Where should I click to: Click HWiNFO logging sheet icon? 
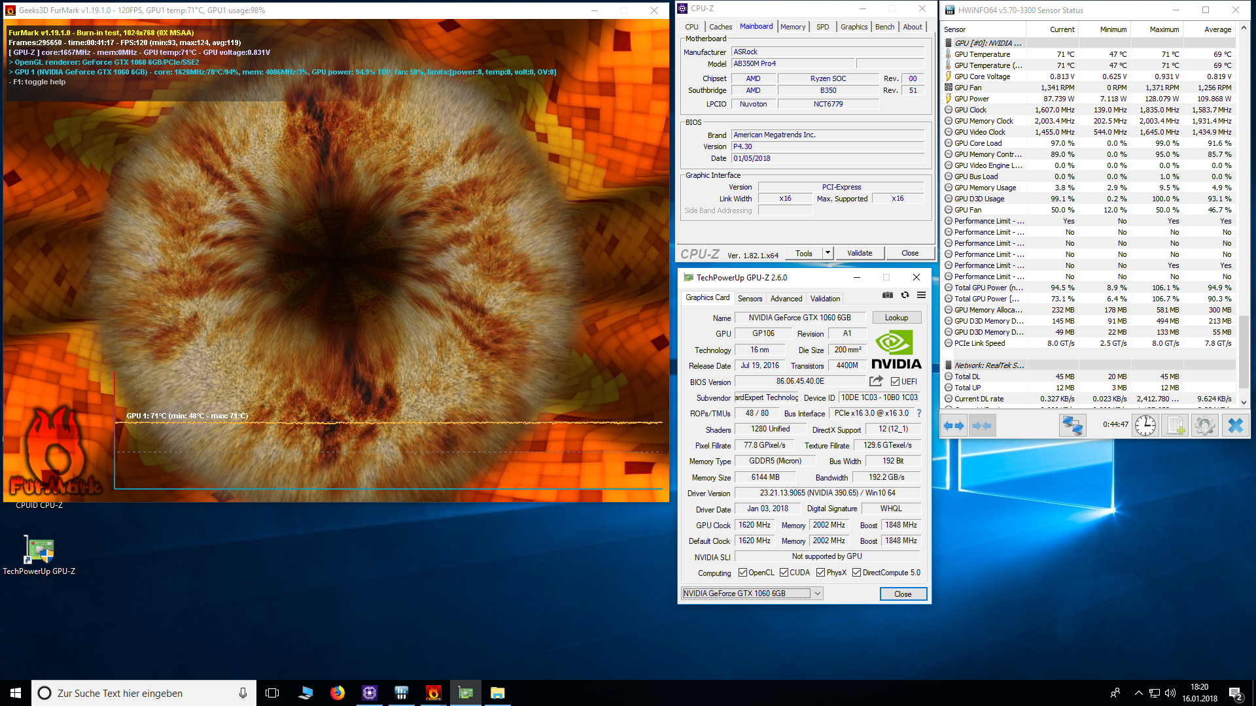[x=1176, y=426]
